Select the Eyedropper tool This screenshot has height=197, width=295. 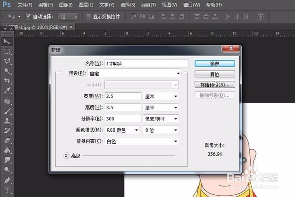coord(7,90)
